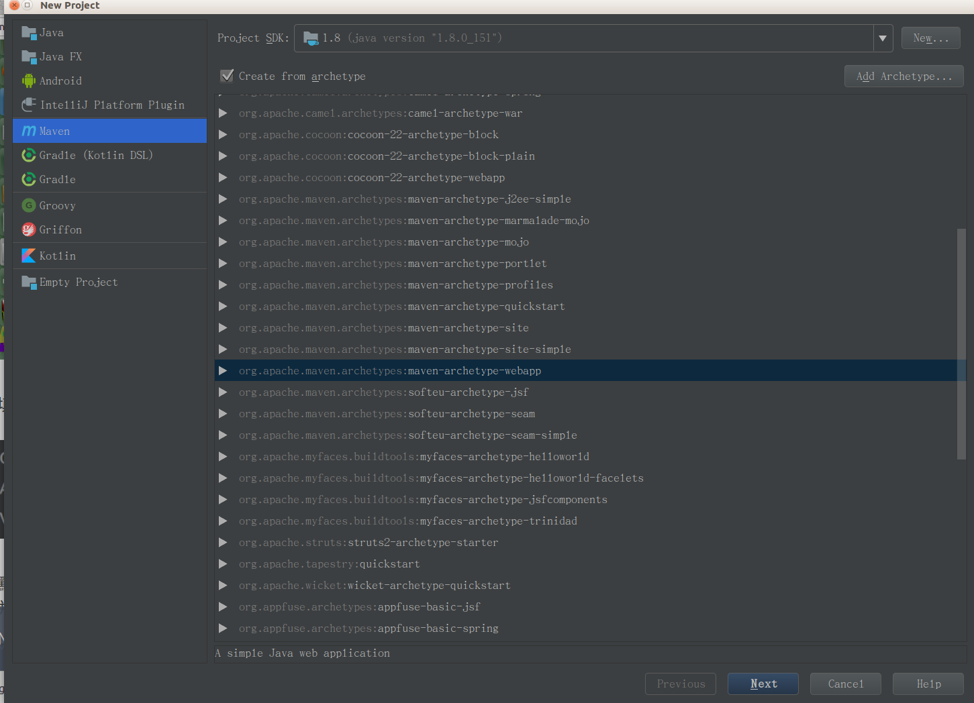Expand the camel-archetype-war node
This screenshot has width=974, height=703.
tap(223, 113)
